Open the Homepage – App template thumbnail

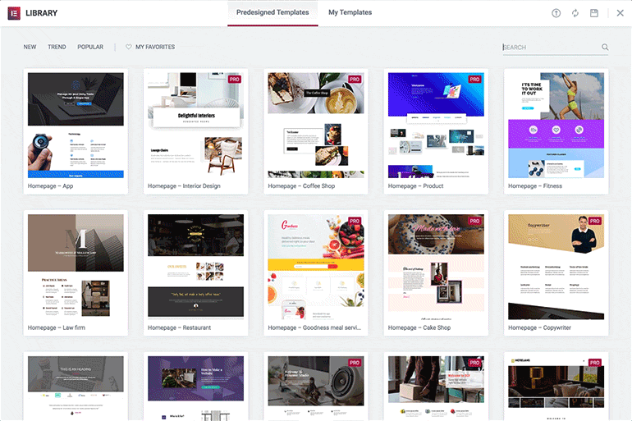[x=76, y=126]
